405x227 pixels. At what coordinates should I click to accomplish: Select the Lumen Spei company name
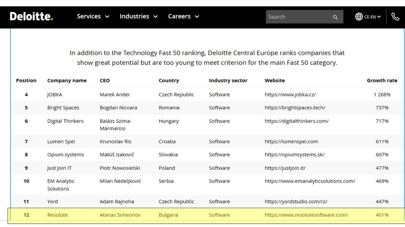pyautogui.click(x=61, y=142)
